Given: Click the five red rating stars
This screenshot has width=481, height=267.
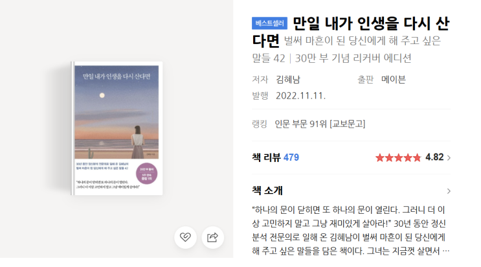Looking at the screenshot, I should (398, 157).
